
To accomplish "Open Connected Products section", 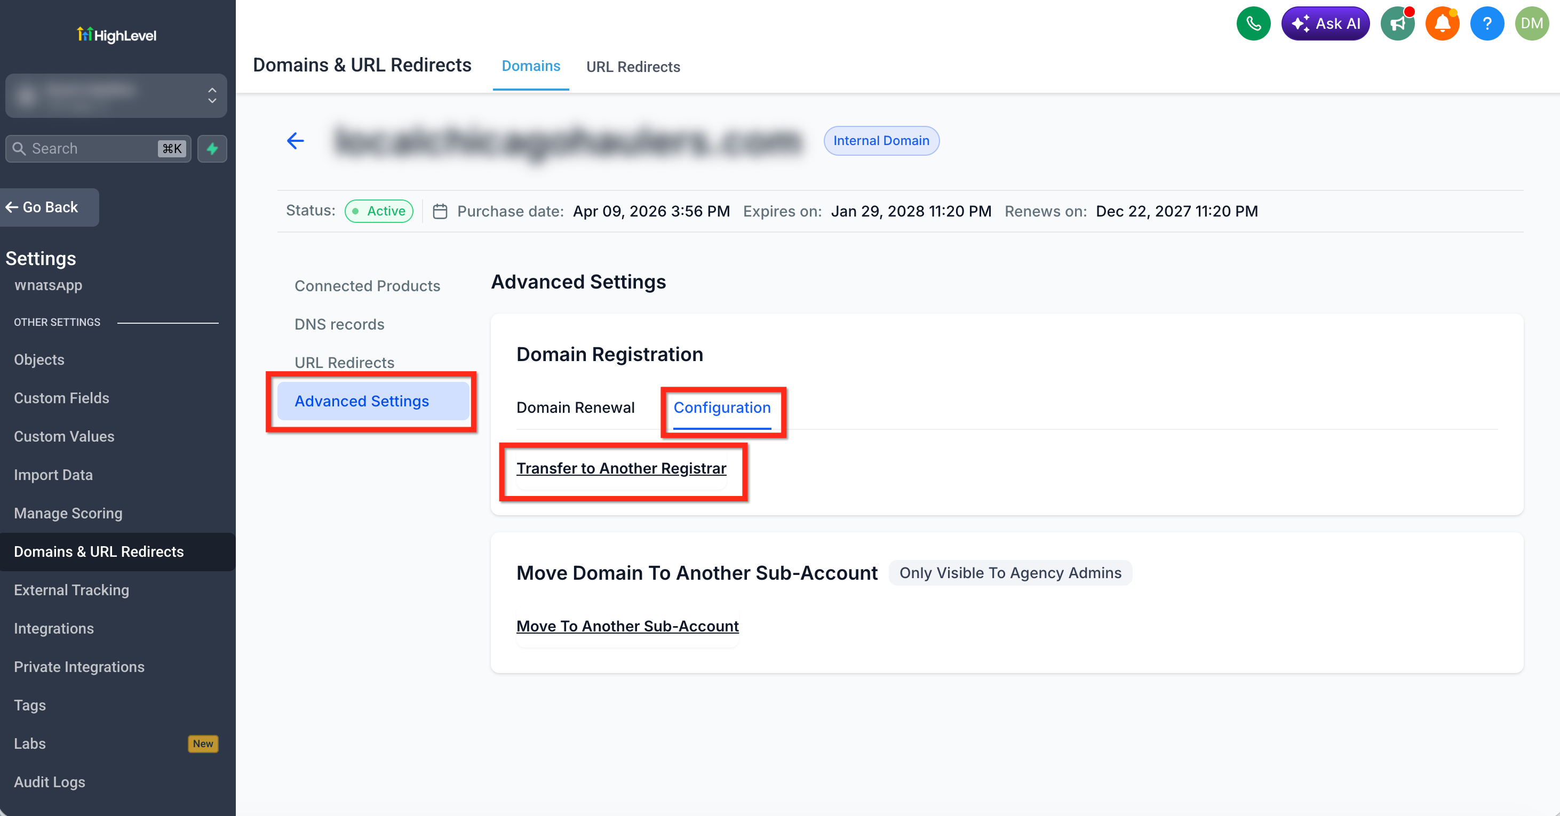I will [367, 286].
